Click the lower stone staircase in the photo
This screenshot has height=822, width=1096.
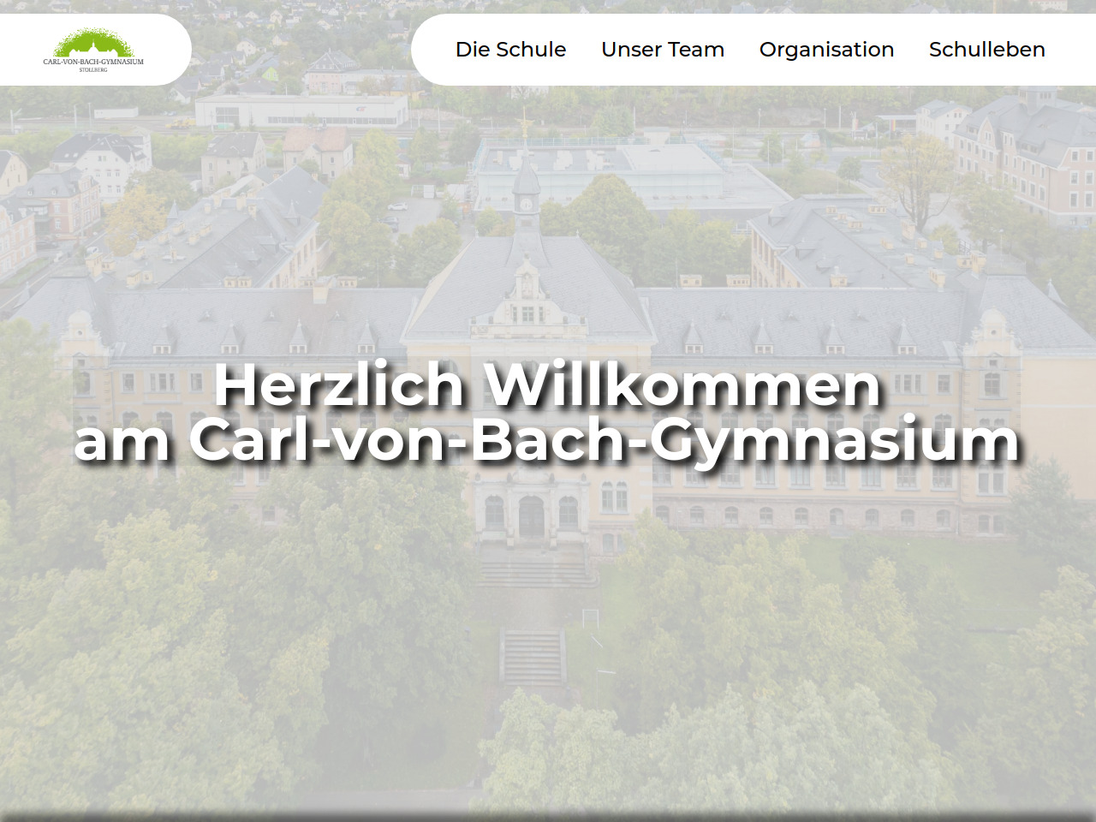(x=532, y=658)
